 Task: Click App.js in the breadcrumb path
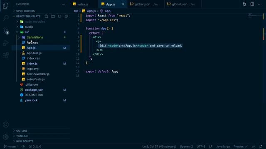pos(89,11)
